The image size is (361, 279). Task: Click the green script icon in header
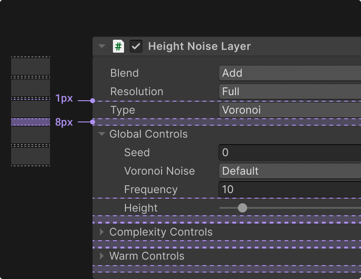[x=118, y=46]
